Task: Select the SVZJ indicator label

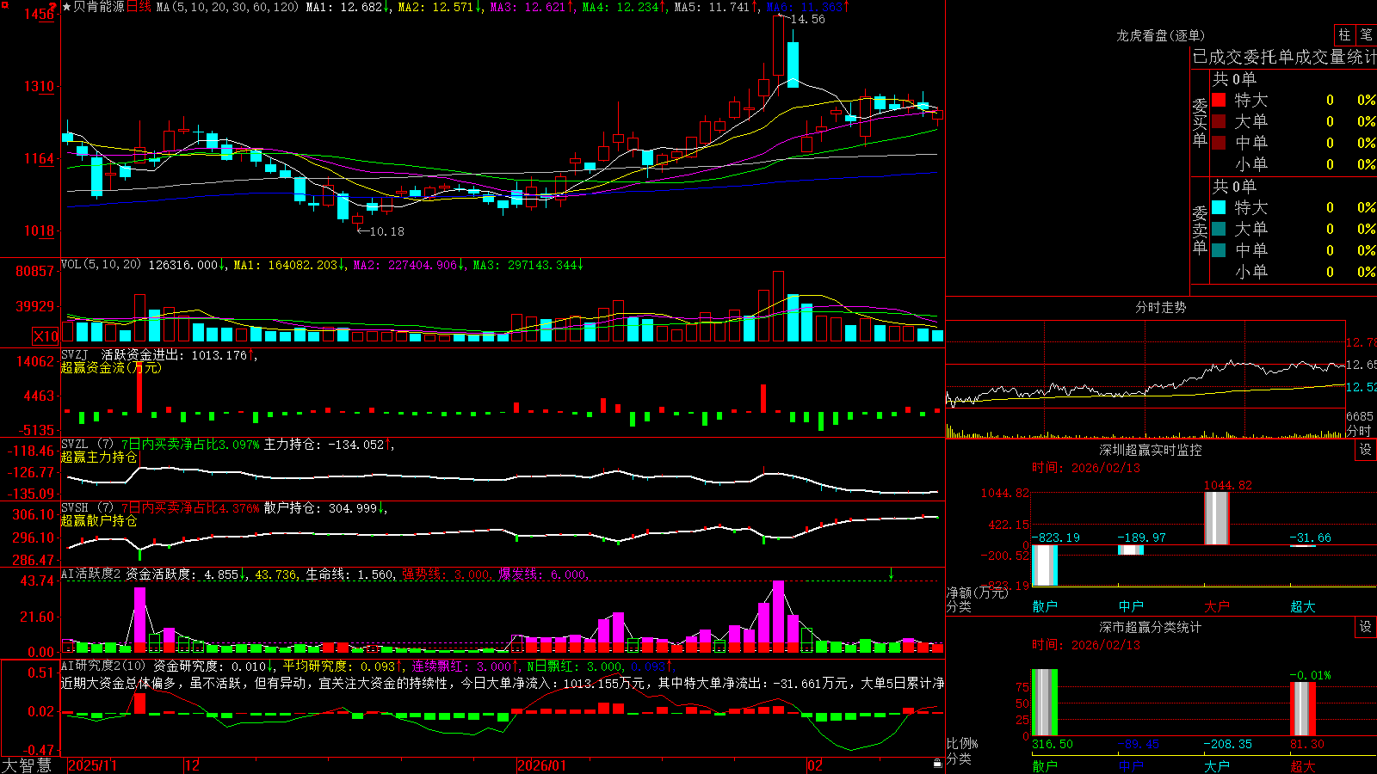Action: [x=75, y=354]
